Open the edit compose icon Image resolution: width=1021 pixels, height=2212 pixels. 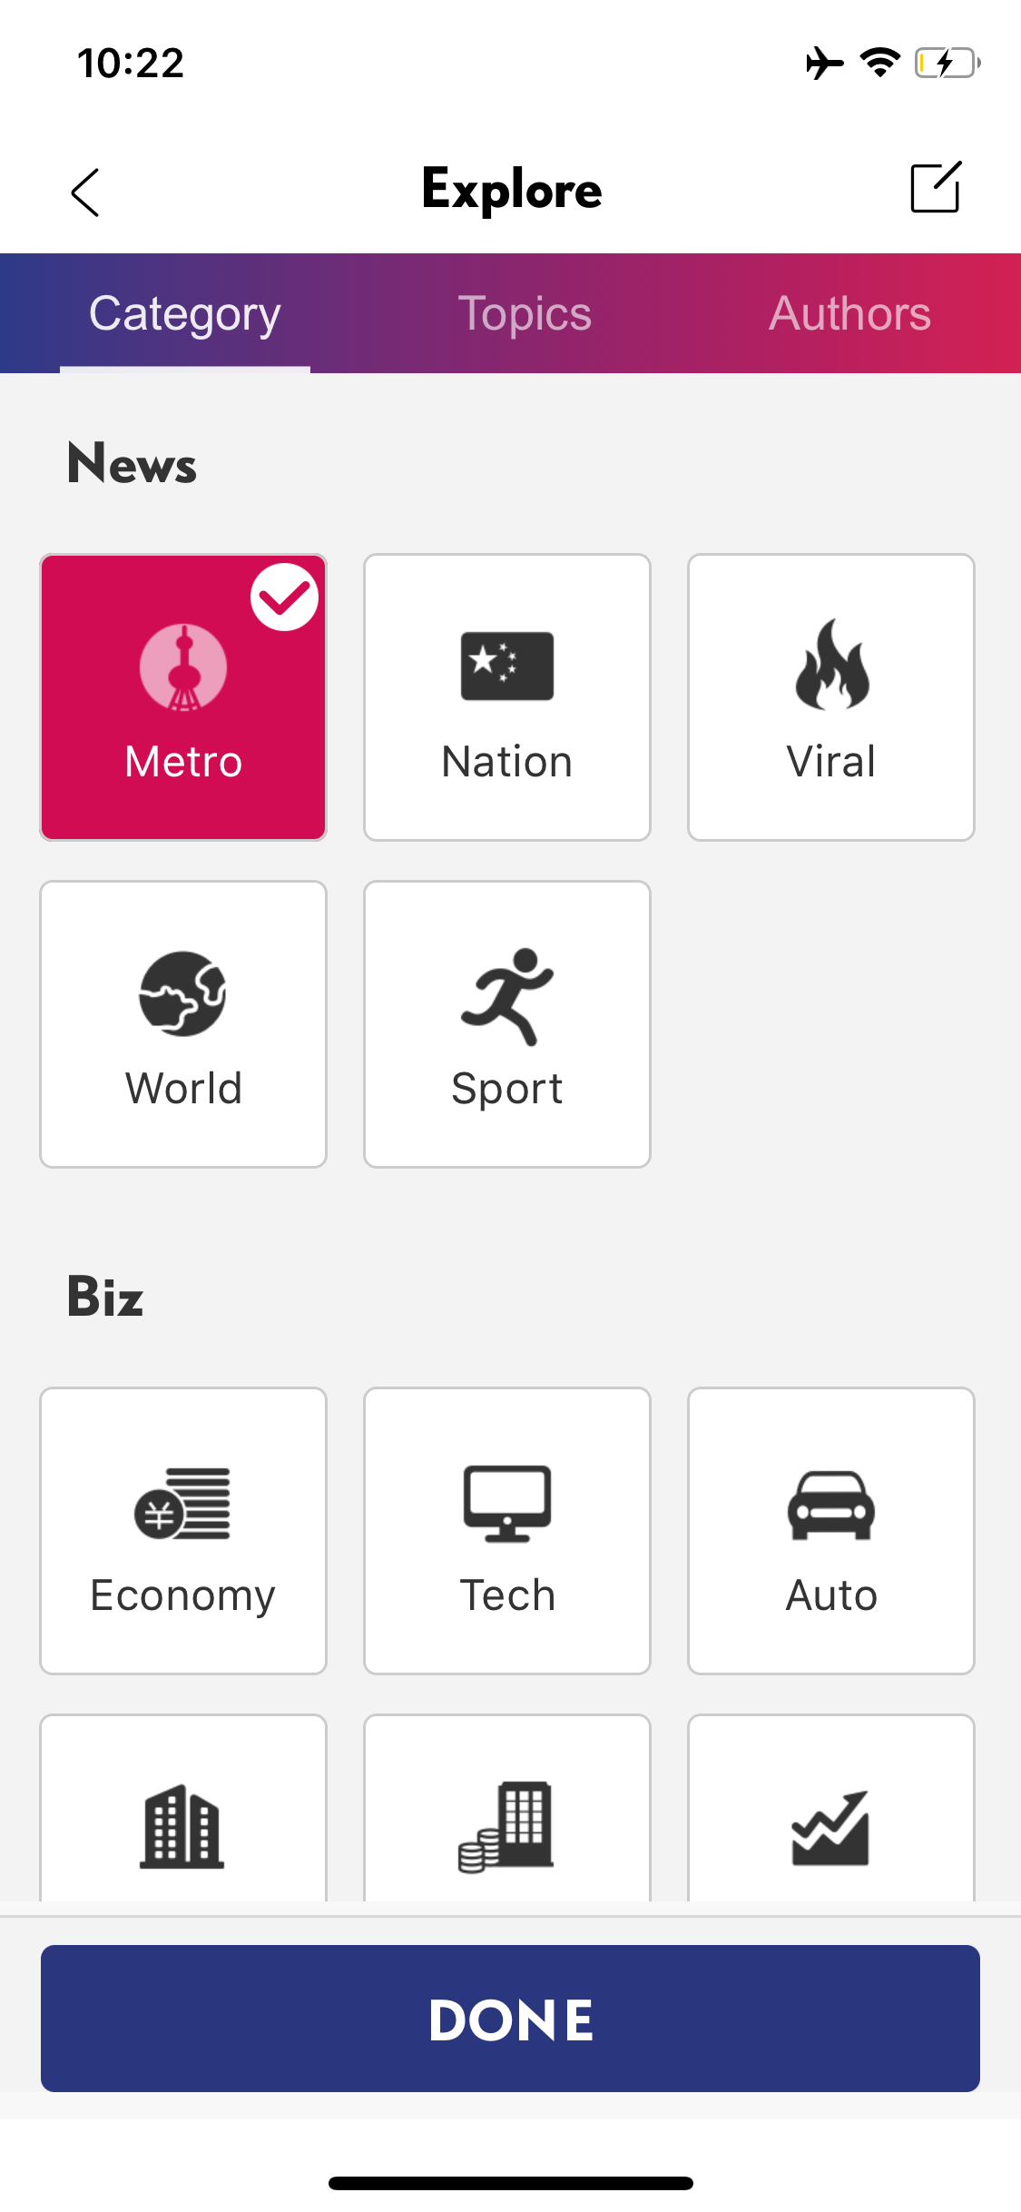pos(935,188)
